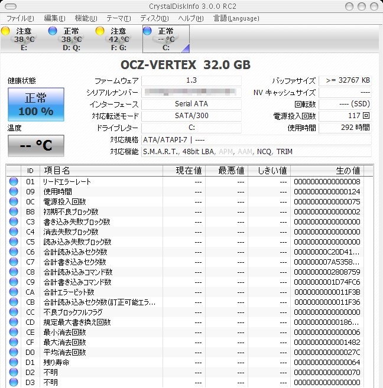Click the supported features field with S.M.A.R.T.

click(257, 152)
